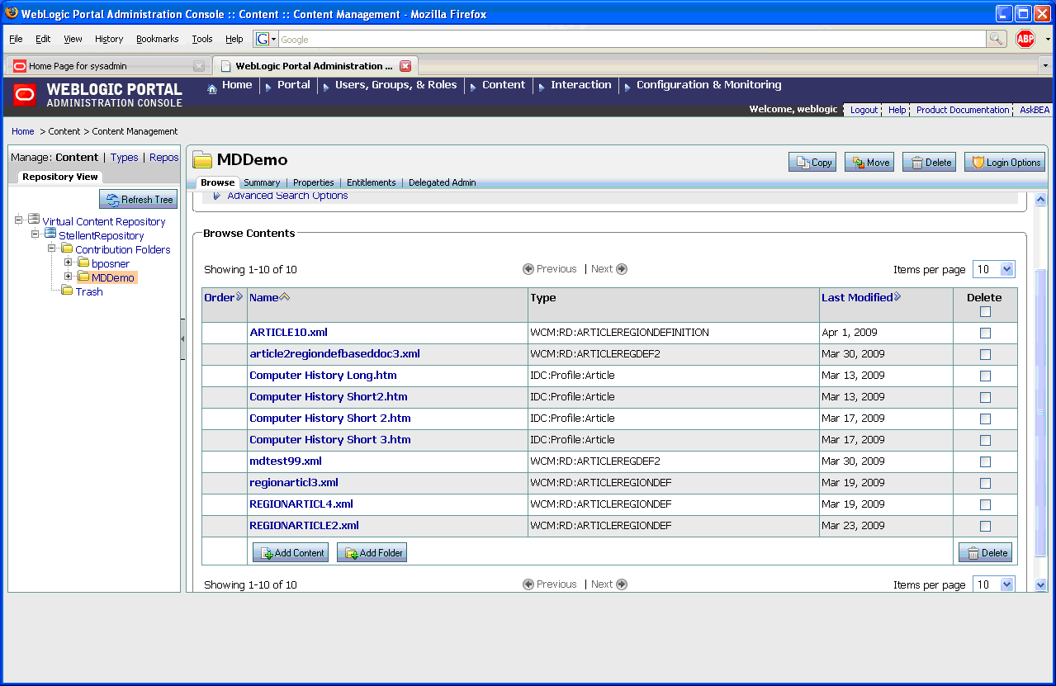Image resolution: width=1056 pixels, height=686 pixels.
Task: Check the Delete box for mdtest99.xml
Action: pos(984,461)
